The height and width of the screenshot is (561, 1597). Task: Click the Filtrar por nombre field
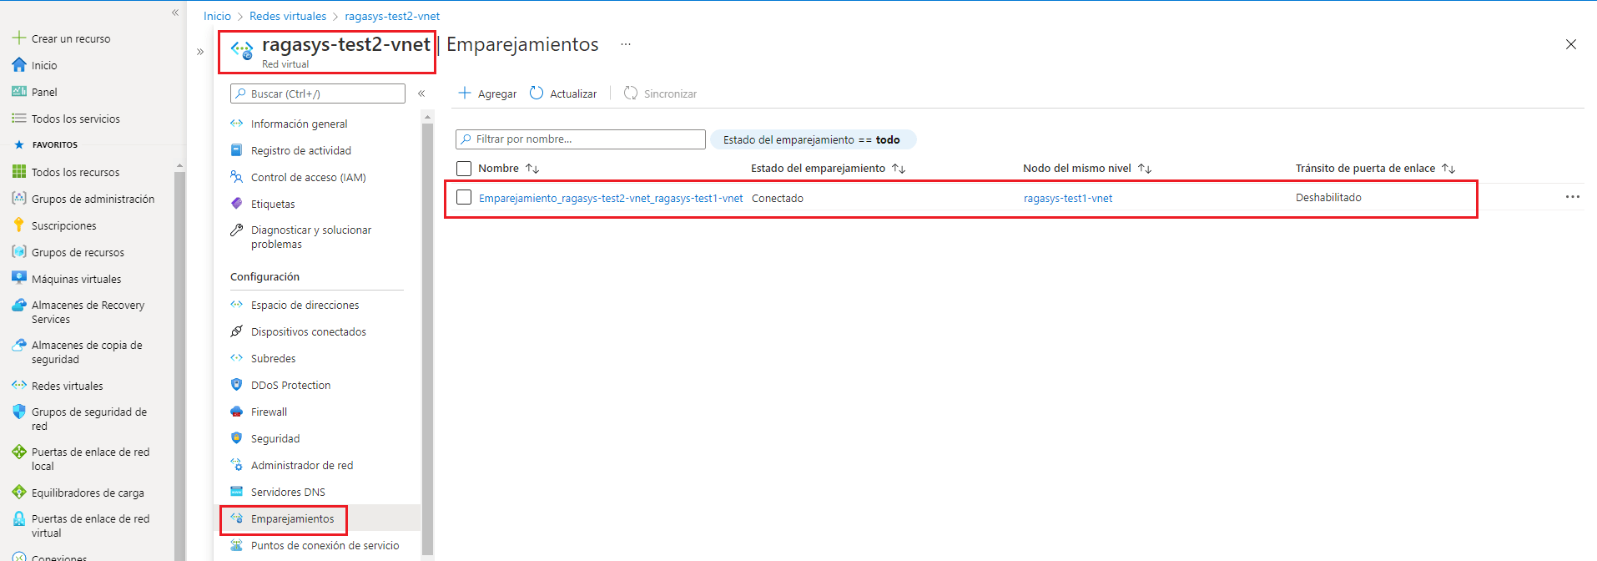tap(581, 139)
